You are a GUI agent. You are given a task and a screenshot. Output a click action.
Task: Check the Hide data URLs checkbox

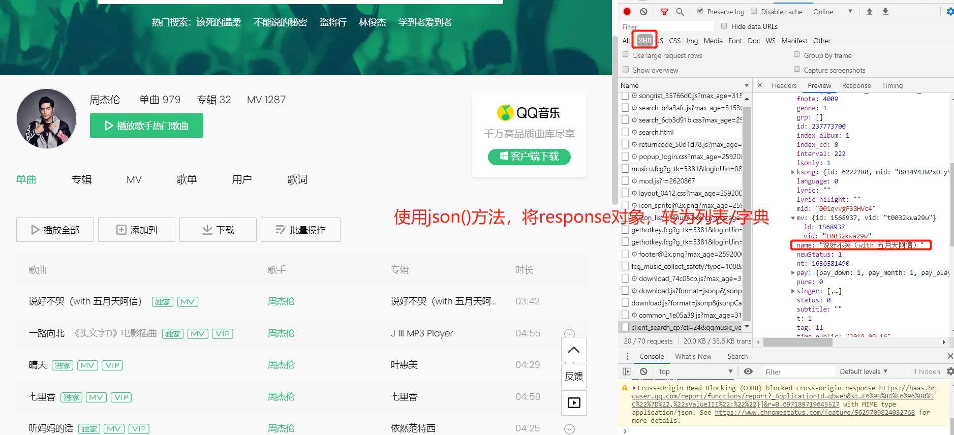(724, 26)
